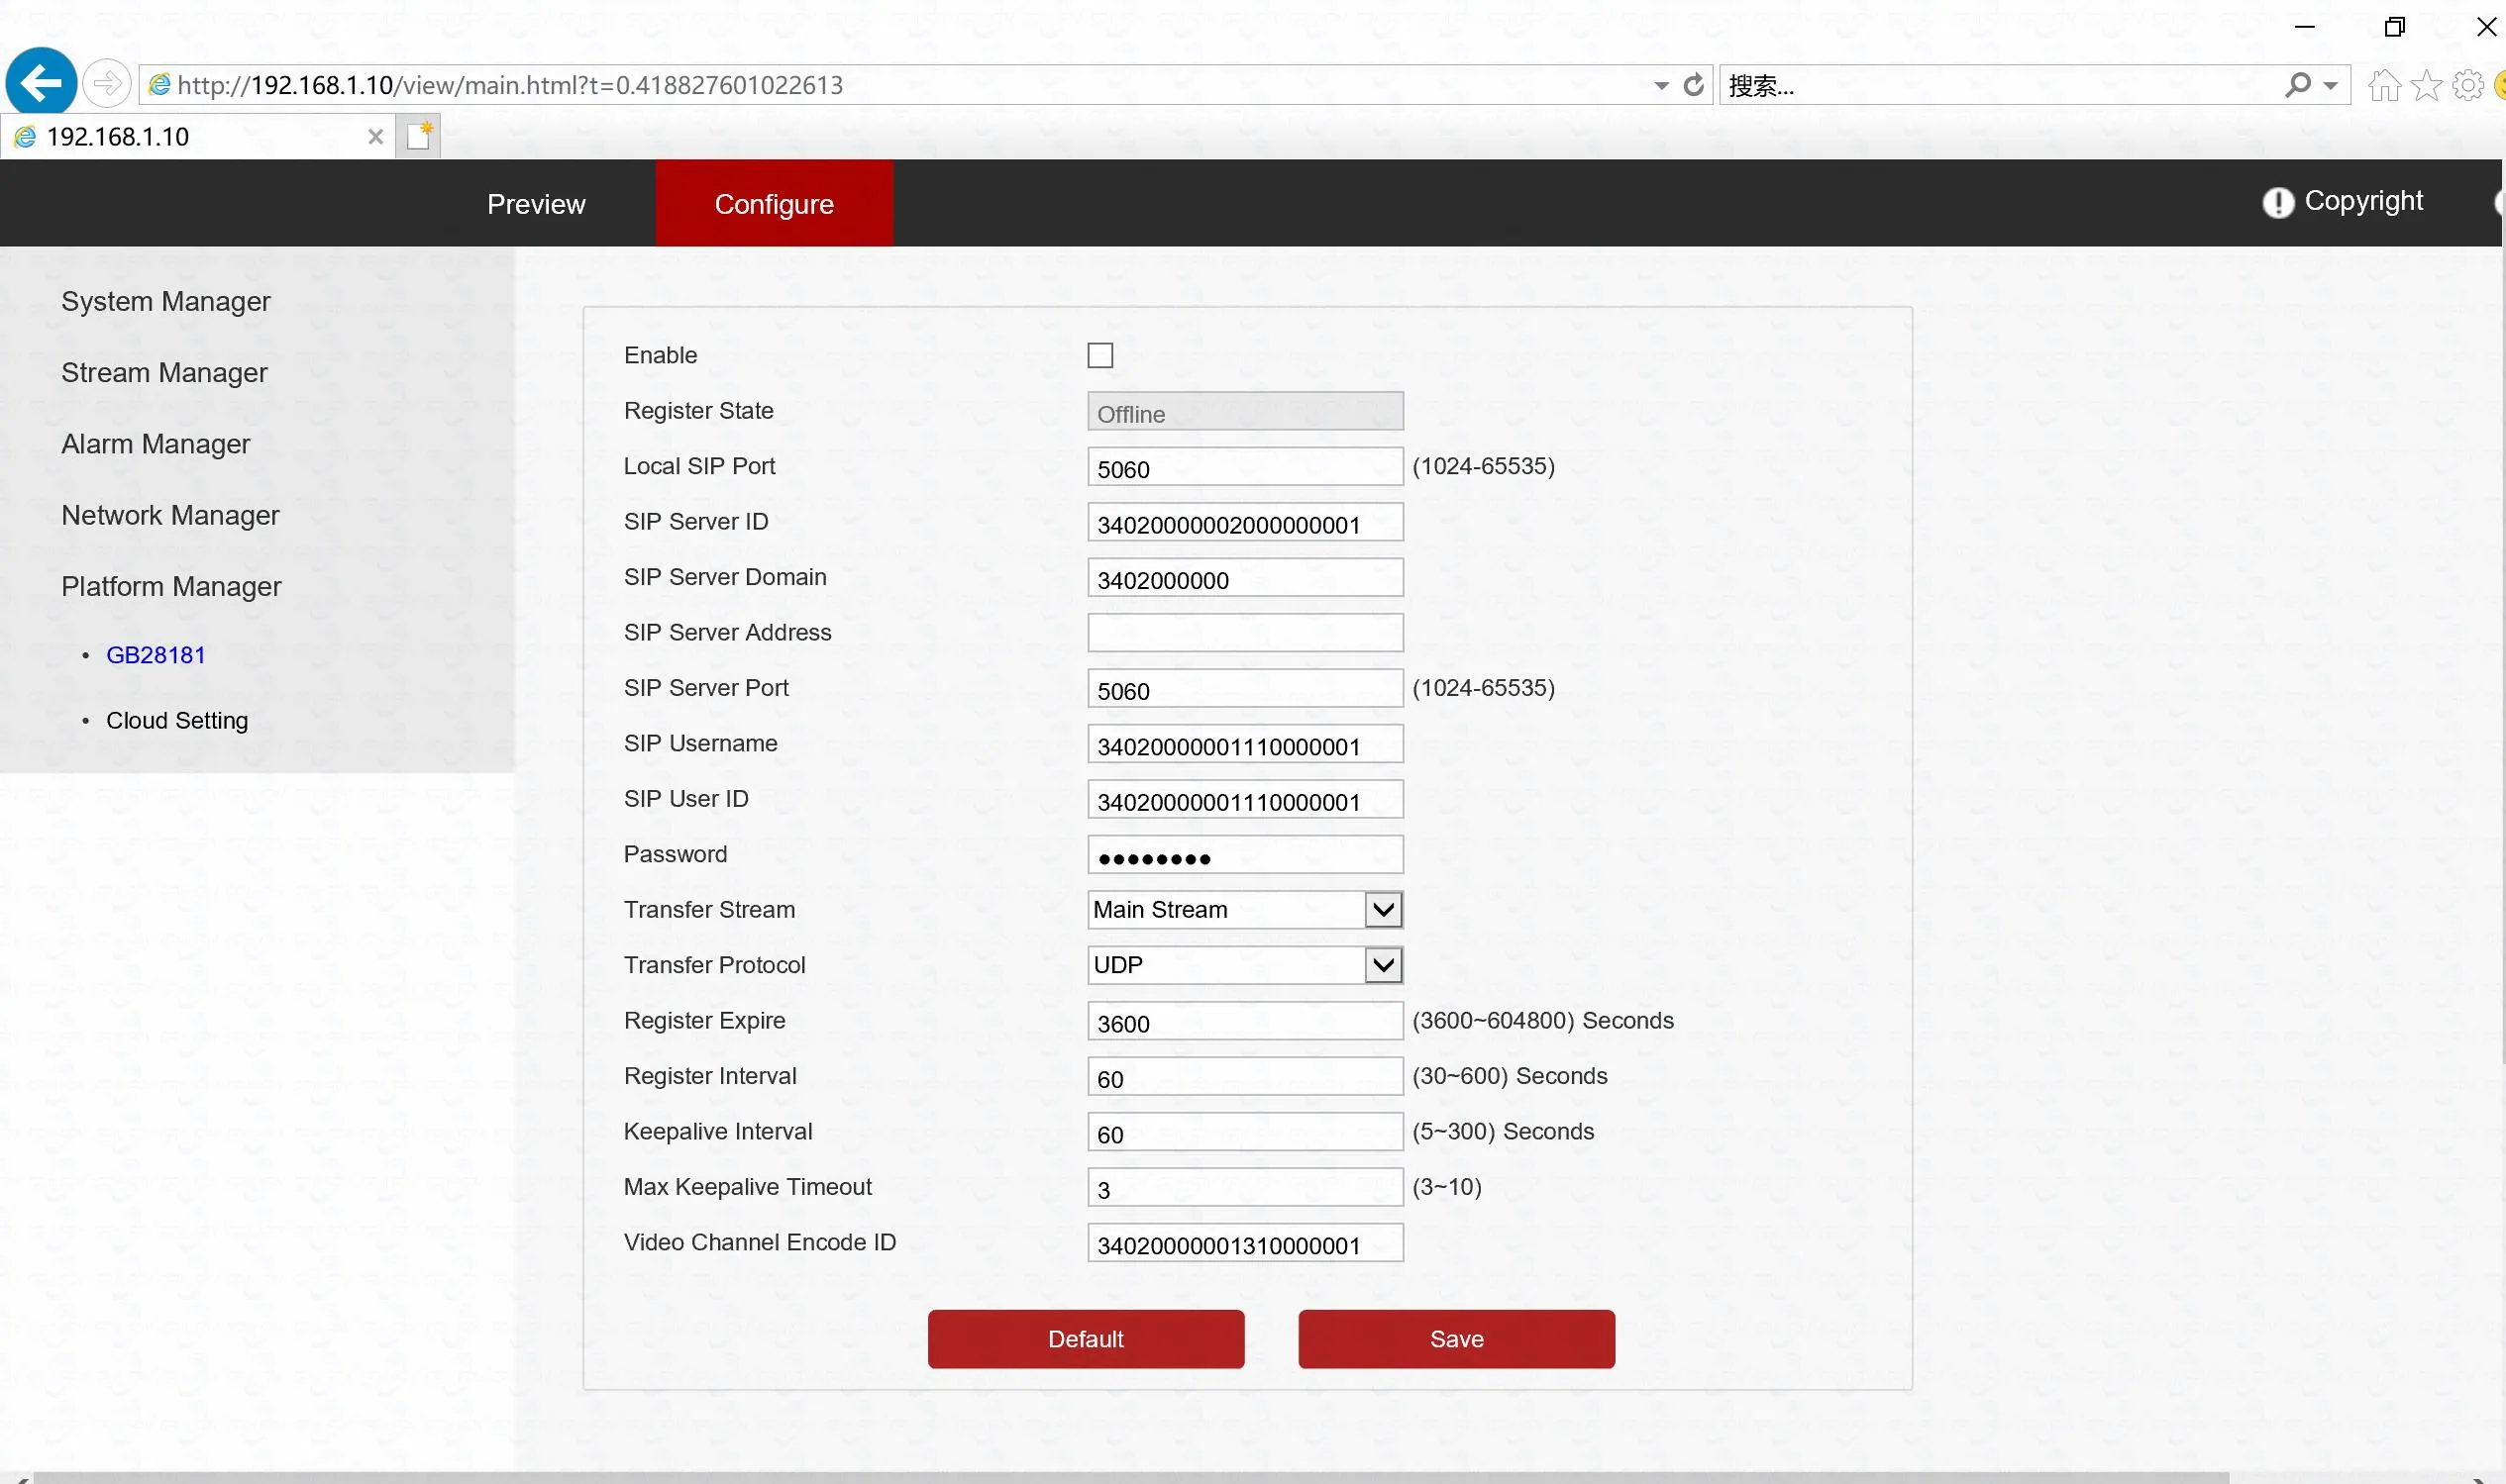Viewport: 2506px width, 1484px height.
Task: Open the browser home icon
Action: coord(2384,86)
